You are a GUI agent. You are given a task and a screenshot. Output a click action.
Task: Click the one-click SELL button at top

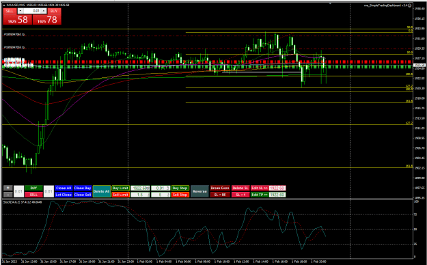point(10,11)
